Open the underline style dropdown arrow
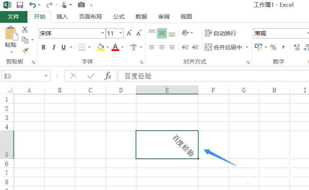Screen dimensions: 309x190 71,47
